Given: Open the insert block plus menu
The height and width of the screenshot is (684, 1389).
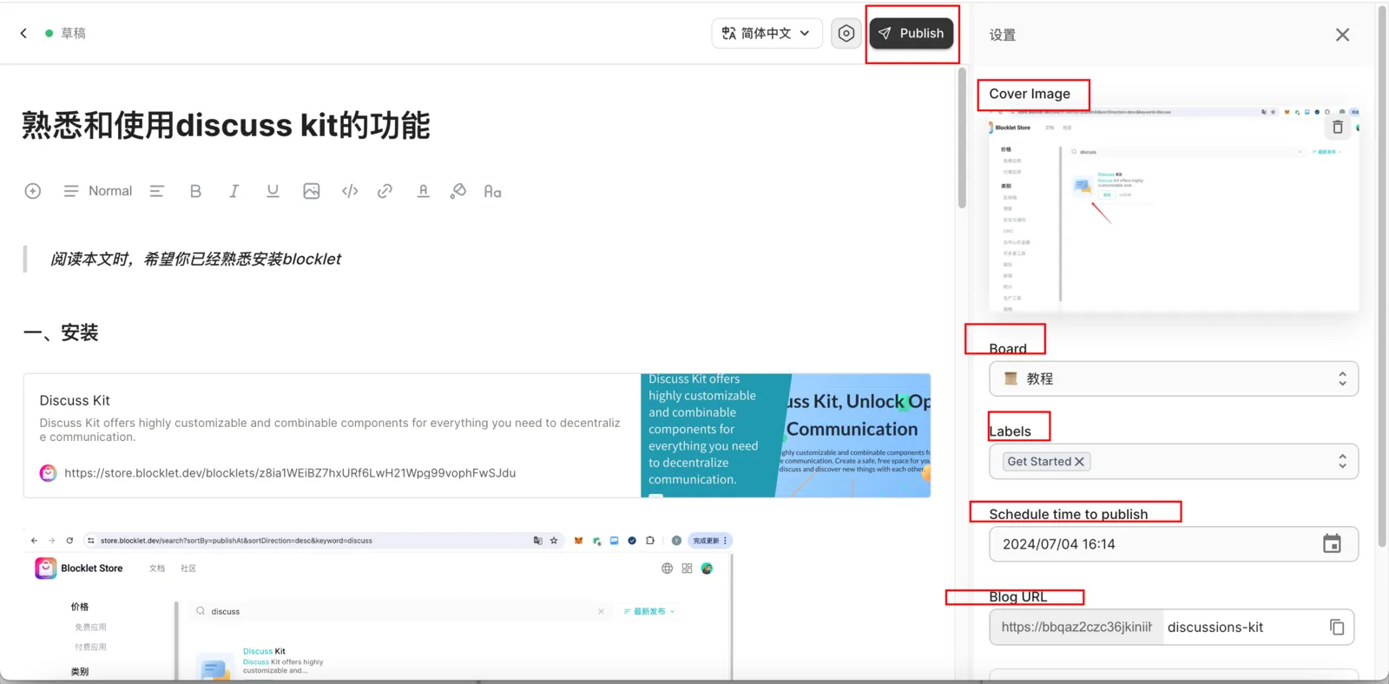Looking at the screenshot, I should pyautogui.click(x=33, y=191).
